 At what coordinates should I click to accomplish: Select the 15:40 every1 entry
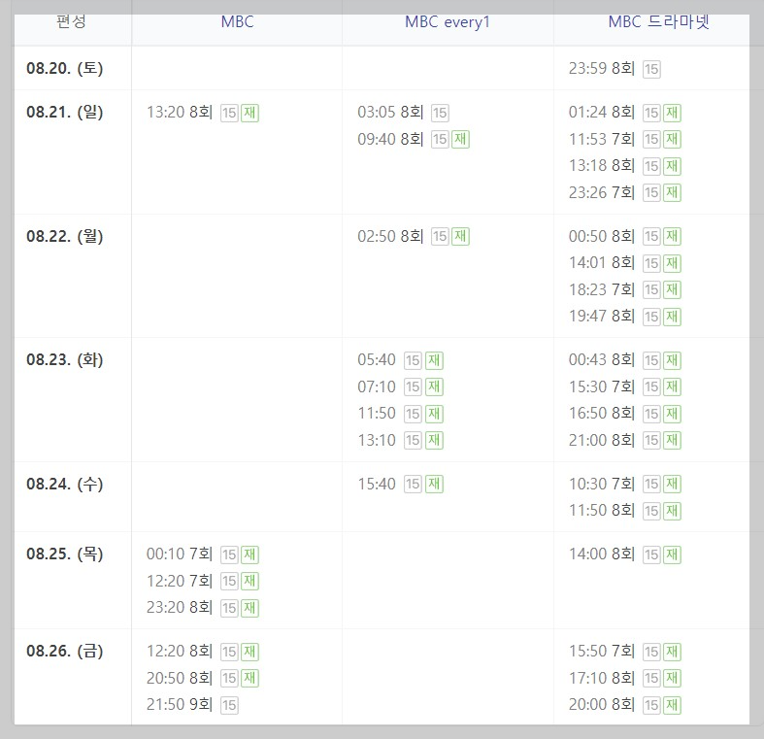tap(377, 484)
